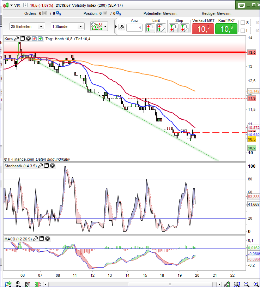The height and width of the screenshot is (287, 260).
Task: Click the green 10,2 price level marker
Action: coord(252,148)
